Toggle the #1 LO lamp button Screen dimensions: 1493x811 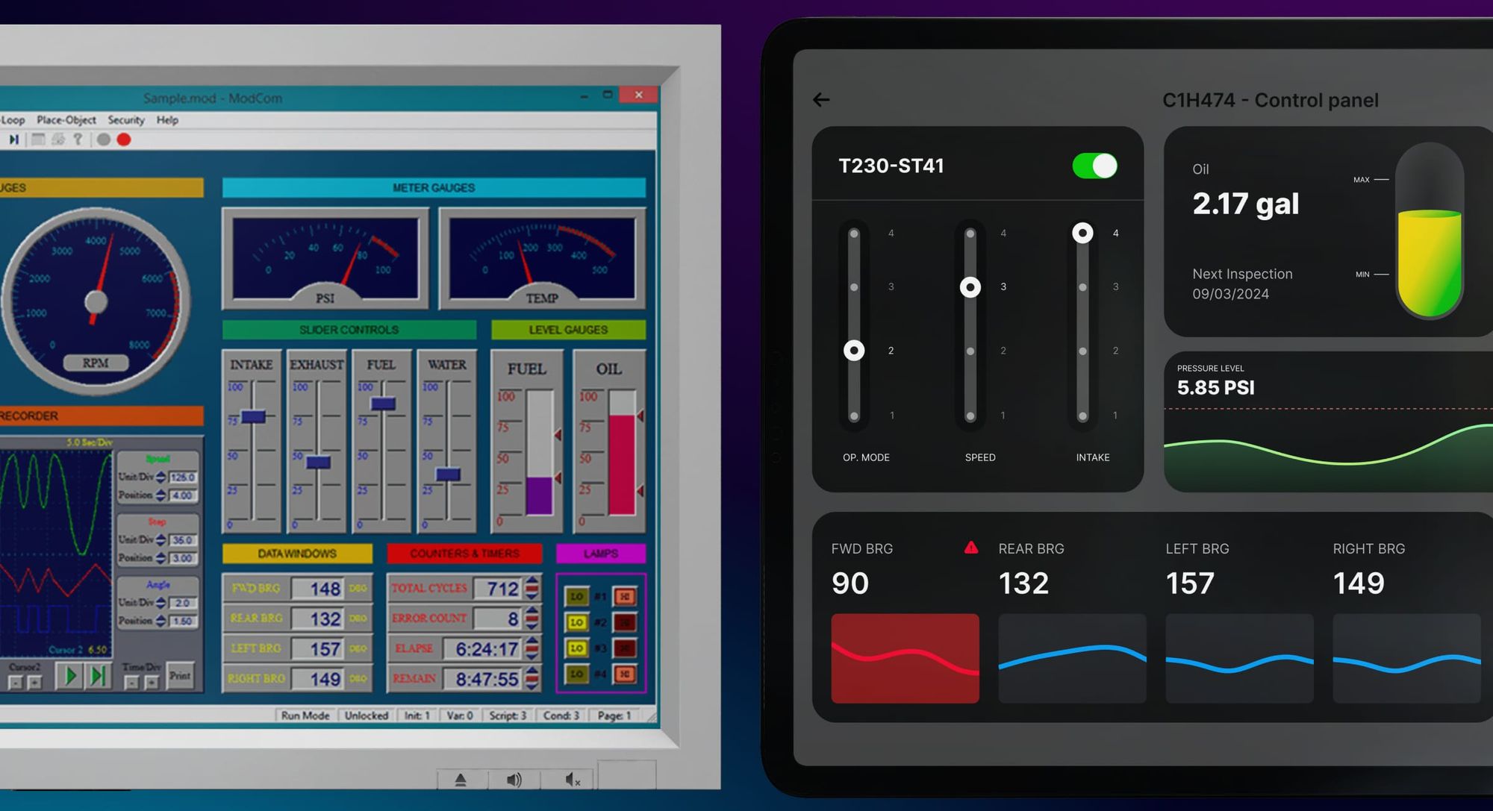[576, 597]
